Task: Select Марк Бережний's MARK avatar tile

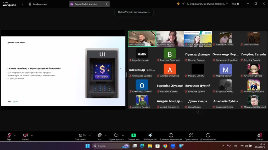Action: [x=142, y=54]
